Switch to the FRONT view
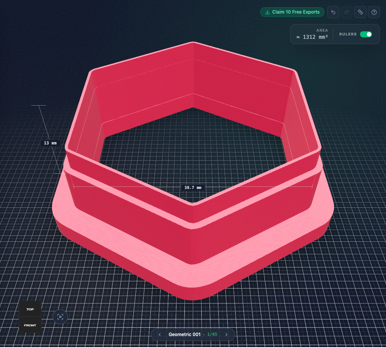Image resolution: width=386 pixels, height=347 pixels. [30, 325]
